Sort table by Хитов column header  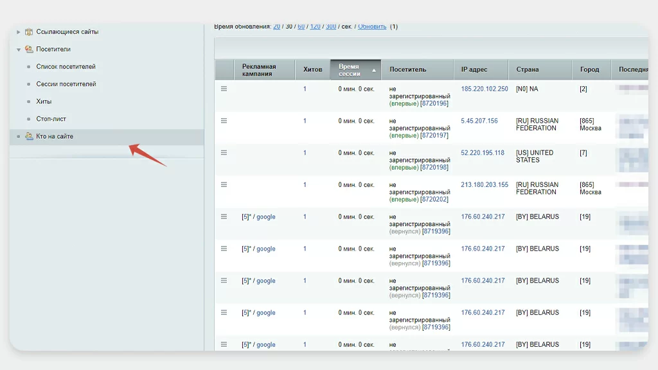click(312, 69)
